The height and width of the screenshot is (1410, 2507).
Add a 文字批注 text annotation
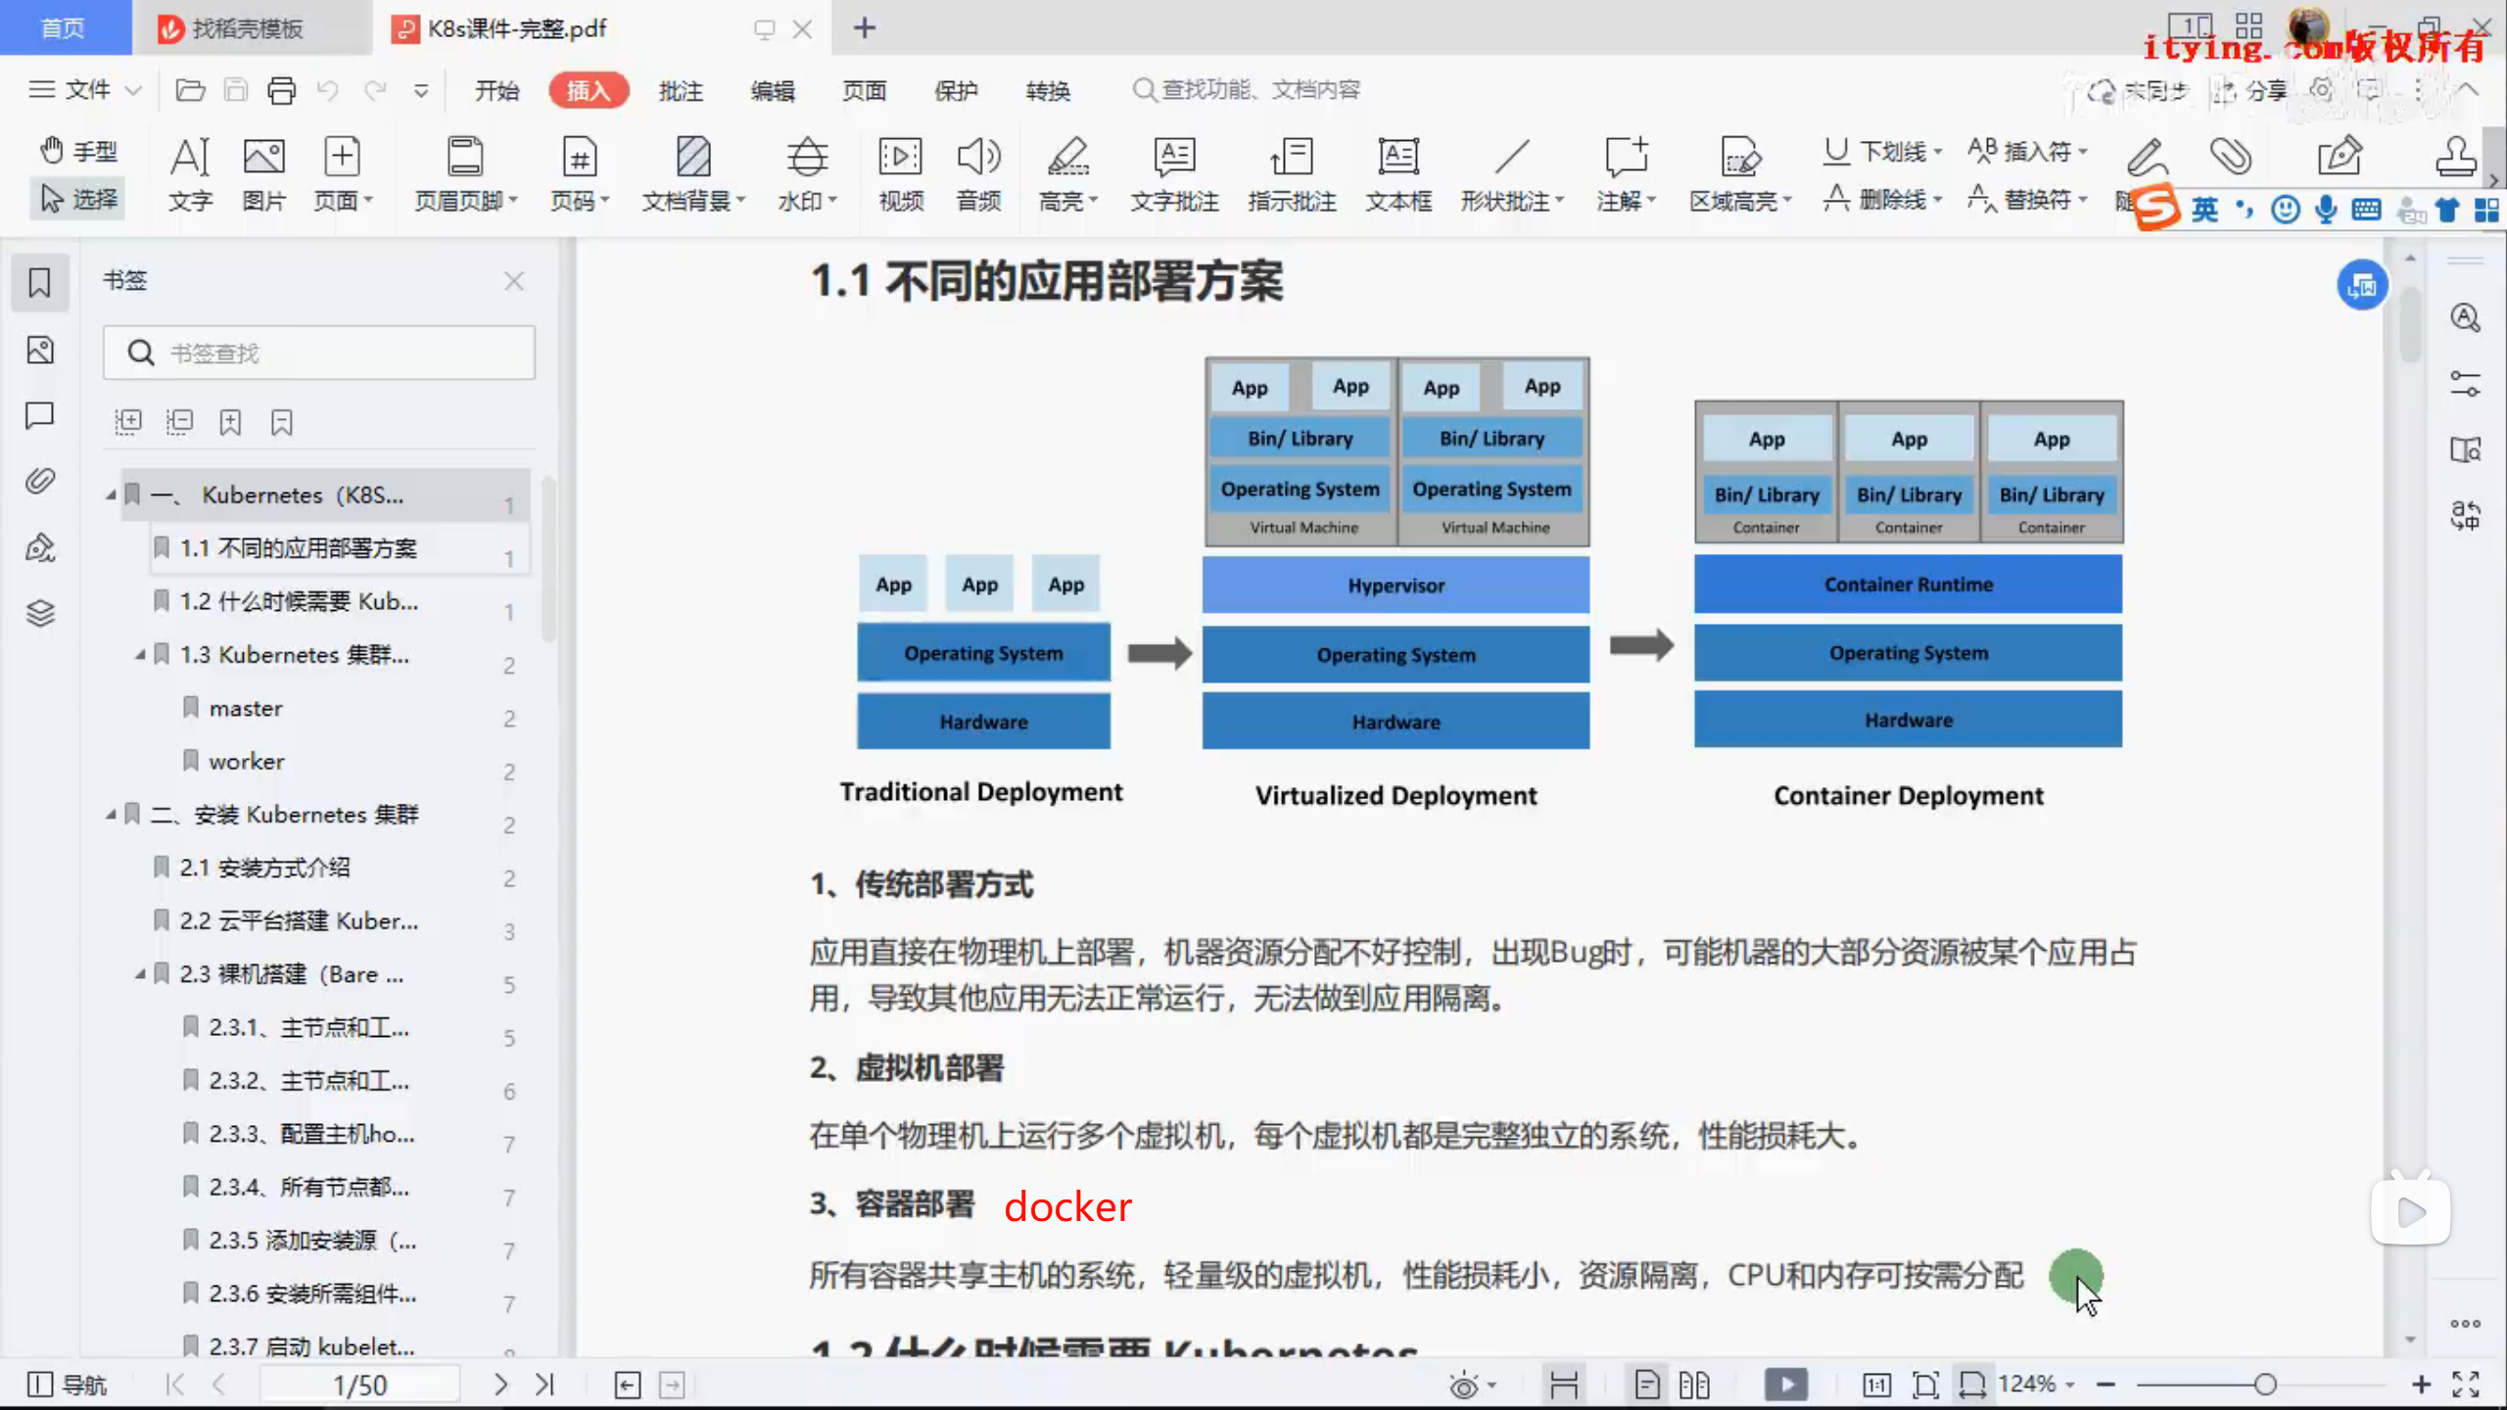1174,174
